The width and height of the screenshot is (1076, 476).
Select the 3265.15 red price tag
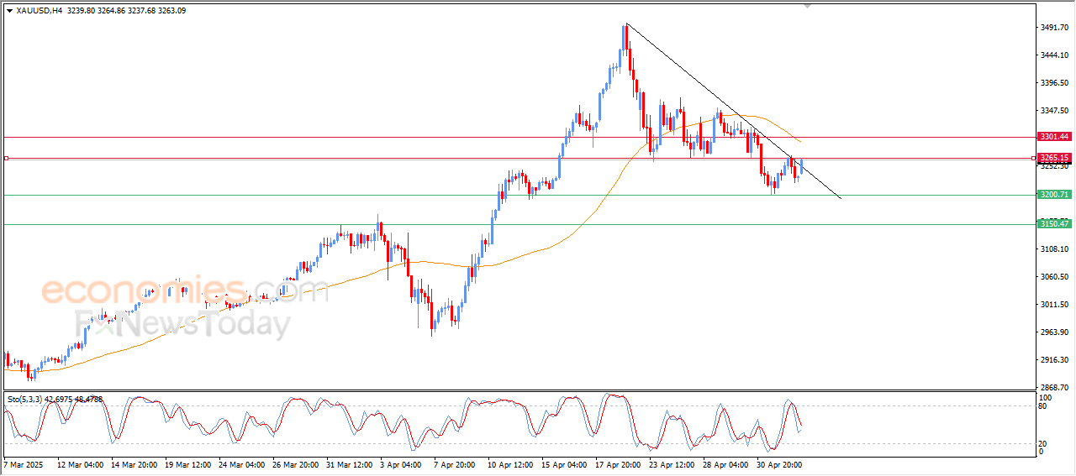[1053, 158]
